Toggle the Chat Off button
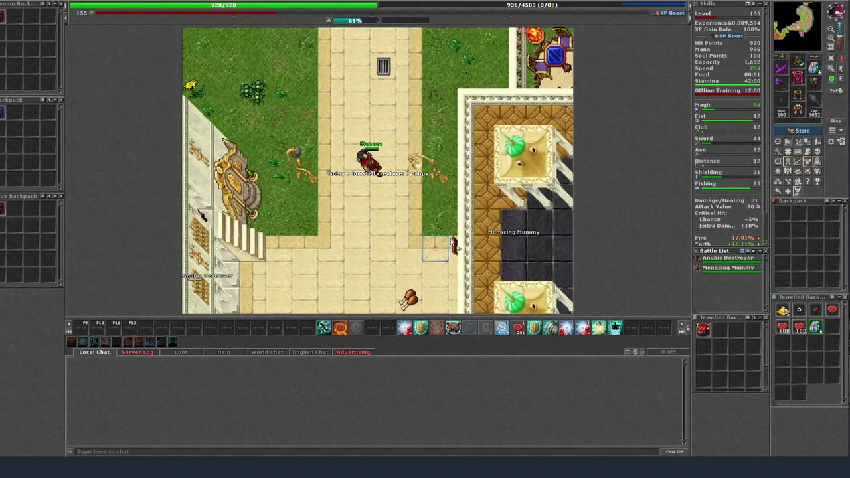This screenshot has height=478, width=850. pyautogui.click(x=674, y=451)
